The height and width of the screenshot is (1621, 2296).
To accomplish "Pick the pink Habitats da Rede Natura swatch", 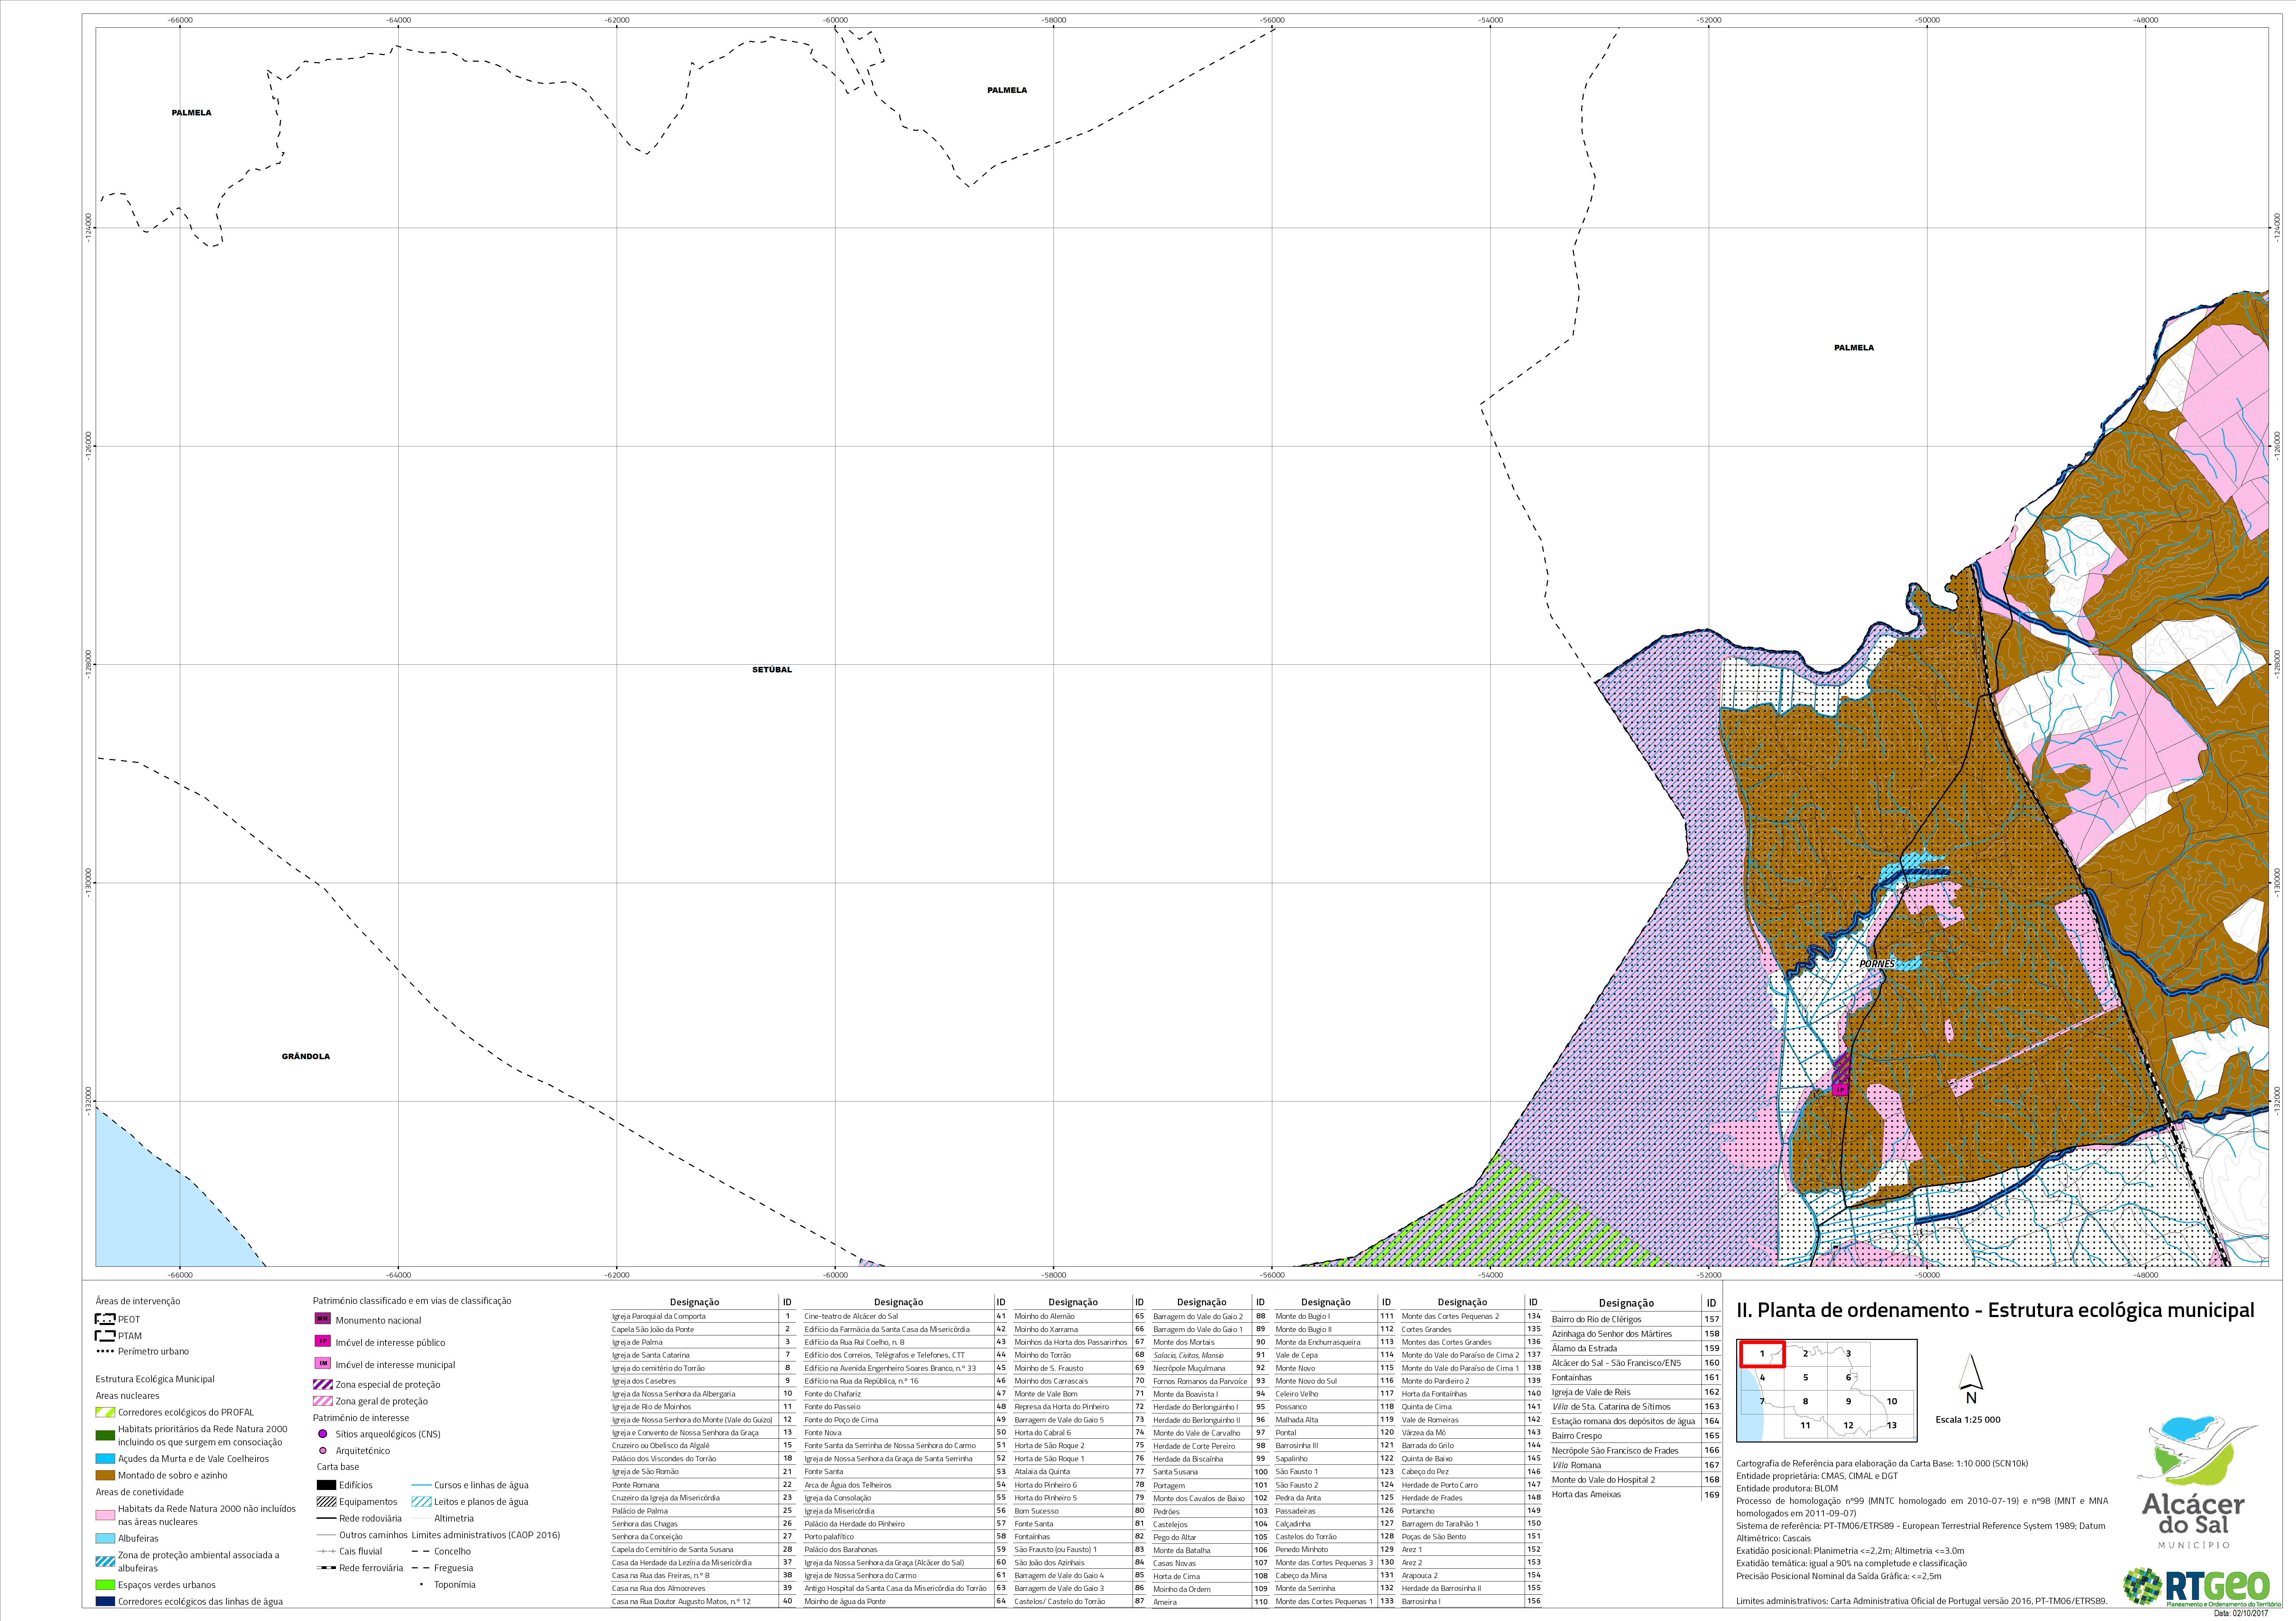I will tap(105, 1515).
